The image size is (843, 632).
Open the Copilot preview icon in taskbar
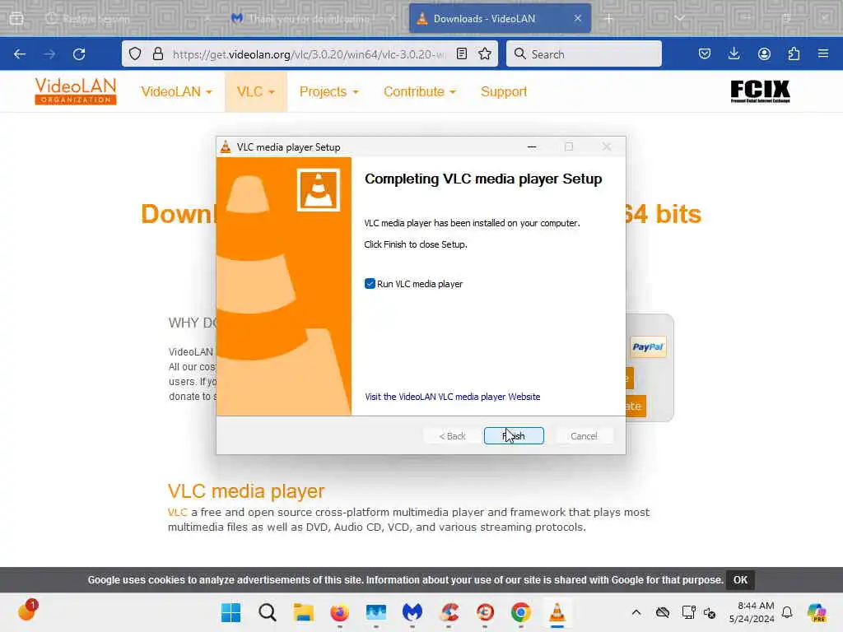pos(817,612)
